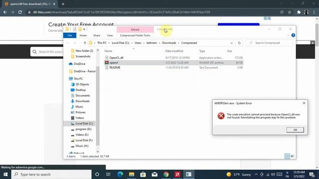
Task: Sort files by Size column
Action: [229, 51]
